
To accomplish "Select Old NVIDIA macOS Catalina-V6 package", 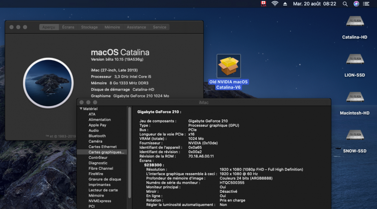I will click(228, 66).
